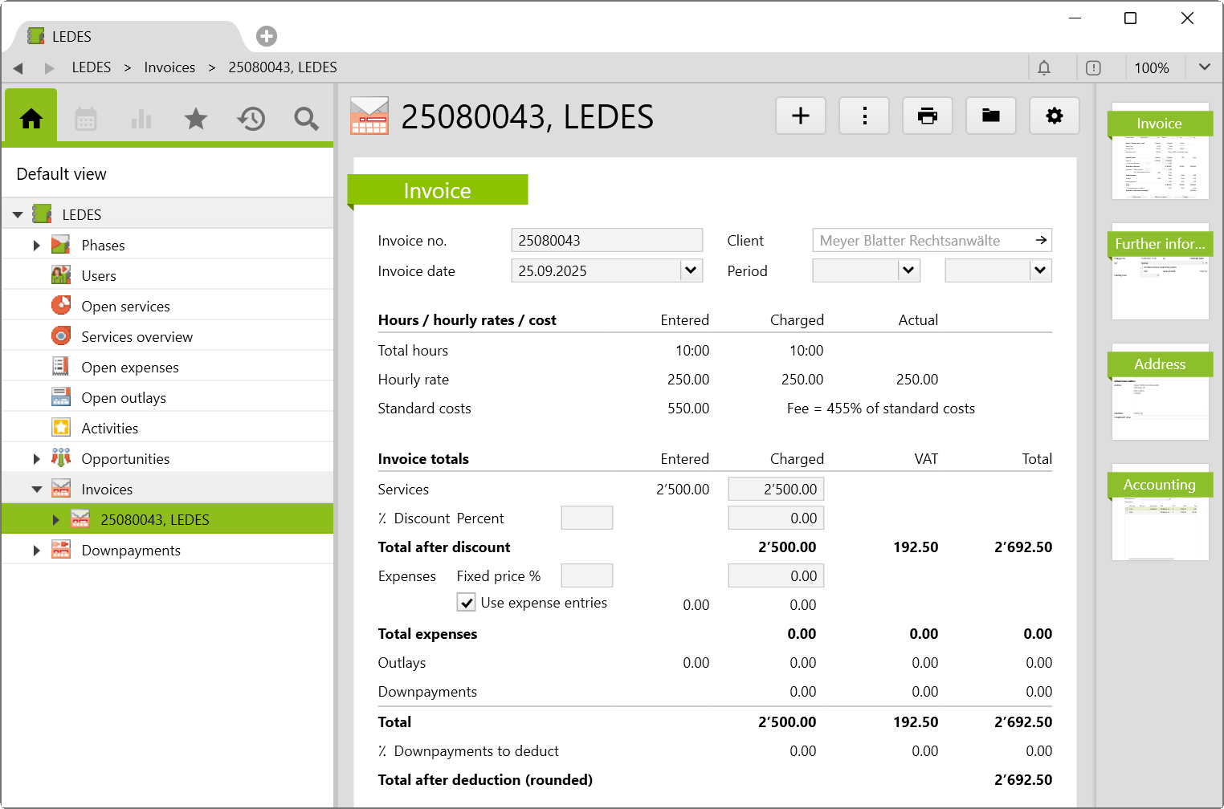1224x809 pixels.
Task: Open the calendar view icon
Action: pyautogui.click(x=86, y=119)
